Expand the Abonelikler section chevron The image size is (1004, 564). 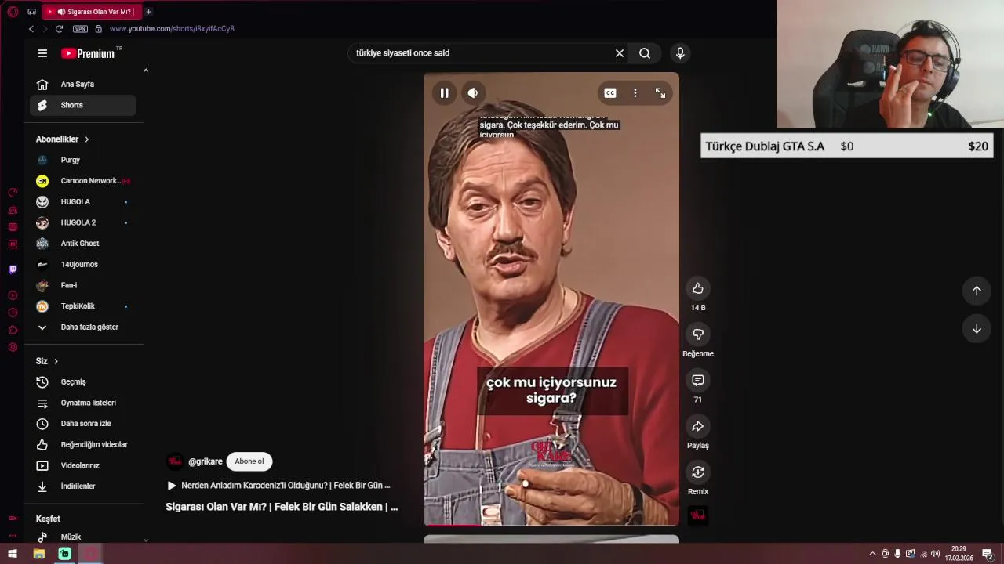pyautogui.click(x=86, y=139)
